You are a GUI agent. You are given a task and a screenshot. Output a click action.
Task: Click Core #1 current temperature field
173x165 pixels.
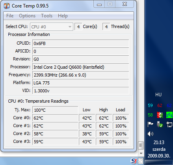(x=55, y=126)
